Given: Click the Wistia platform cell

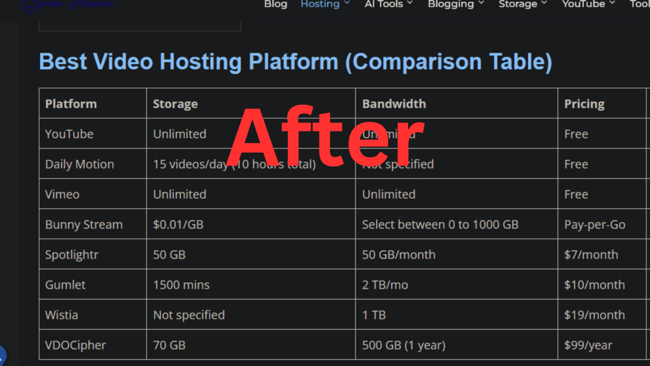Looking at the screenshot, I should 93,315.
